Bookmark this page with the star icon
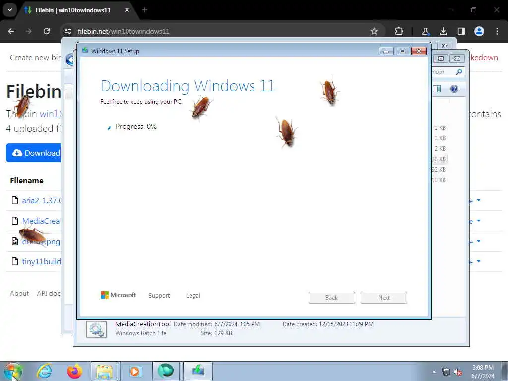The image size is (508, 381). coord(374,31)
